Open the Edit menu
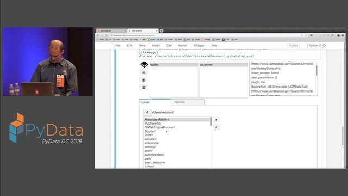Screen dimensions: 348x196 click(129, 46)
